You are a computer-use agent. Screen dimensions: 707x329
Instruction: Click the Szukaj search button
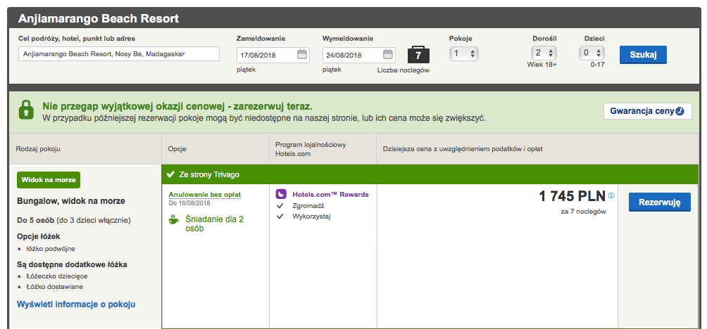click(x=643, y=55)
